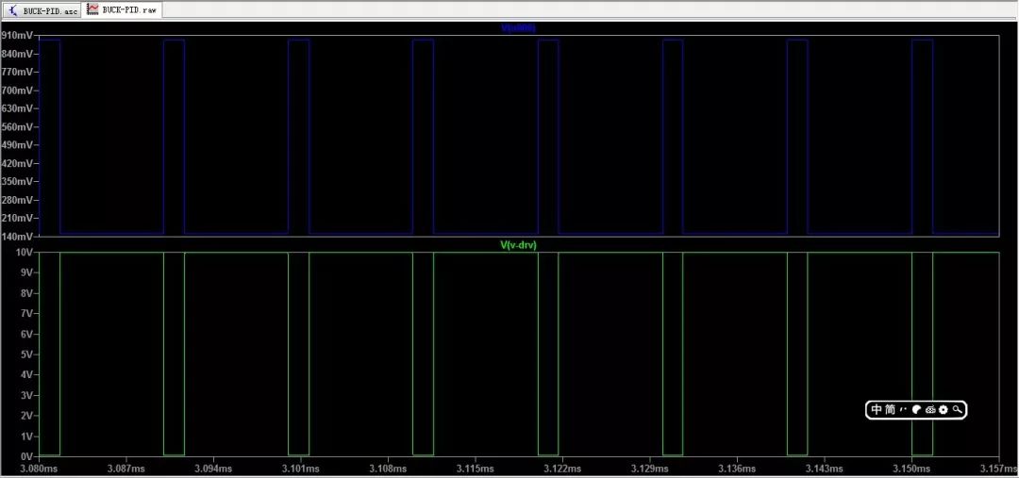Click the 0V axis label in lower pane
The width and height of the screenshot is (1019, 478).
tap(26, 456)
